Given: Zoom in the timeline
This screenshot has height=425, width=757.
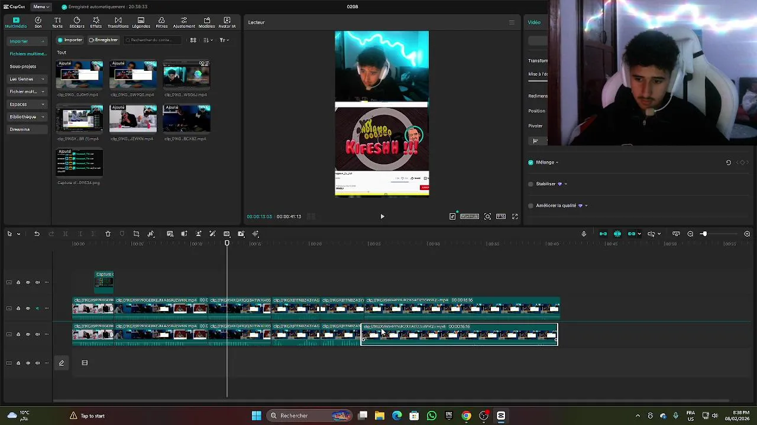Looking at the screenshot, I should click(747, 234).
